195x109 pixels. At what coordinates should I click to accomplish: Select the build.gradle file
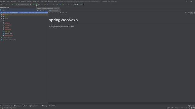tap(8, 25)
